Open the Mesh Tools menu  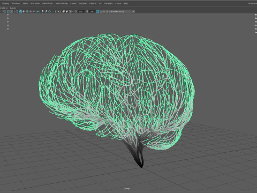[x=48, y=3]
